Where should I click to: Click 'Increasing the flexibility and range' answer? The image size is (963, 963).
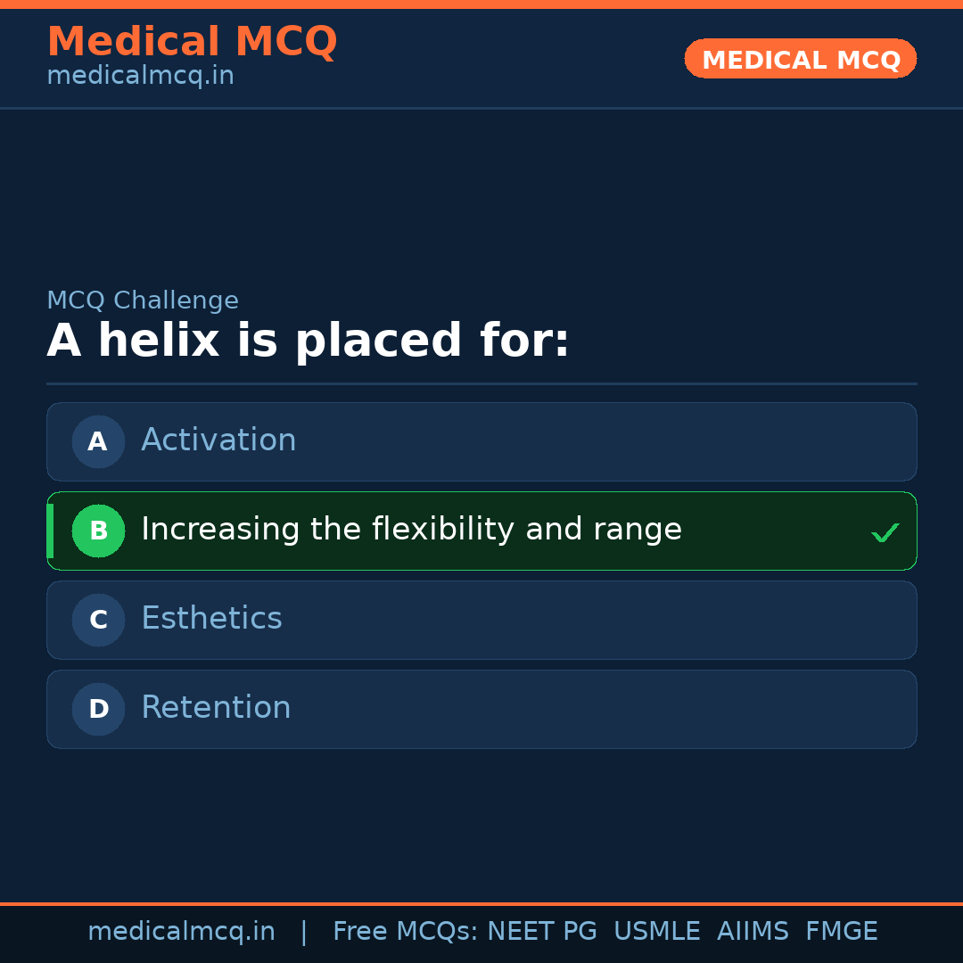pos(411,530)
